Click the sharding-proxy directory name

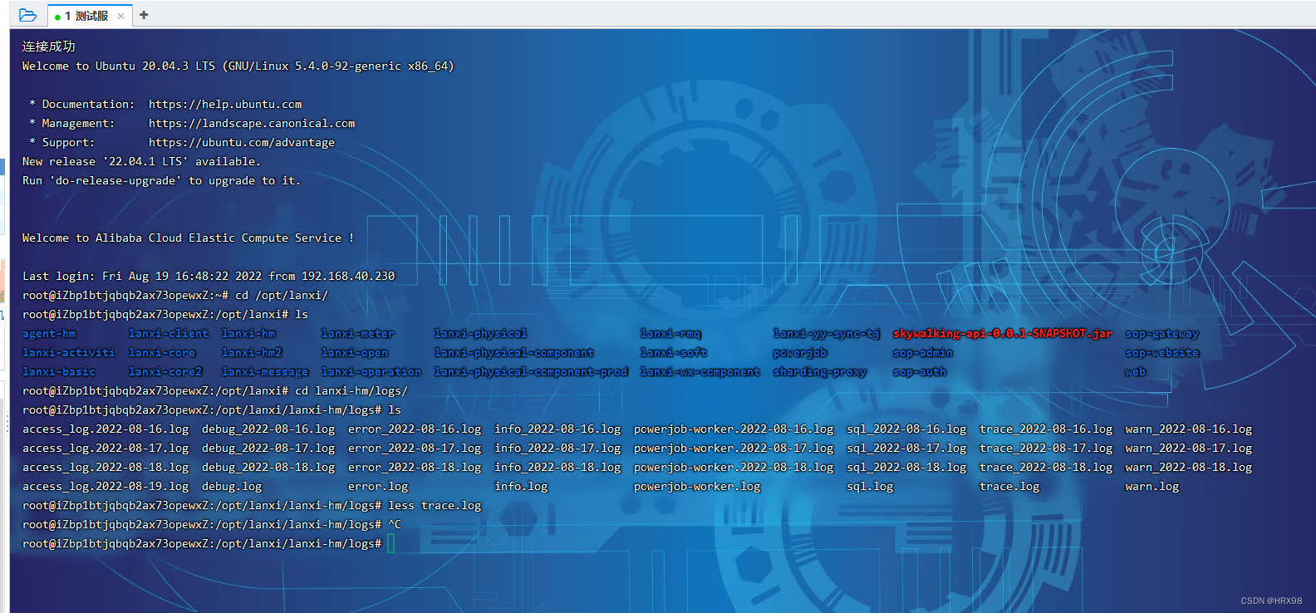[x=820, y=371]
